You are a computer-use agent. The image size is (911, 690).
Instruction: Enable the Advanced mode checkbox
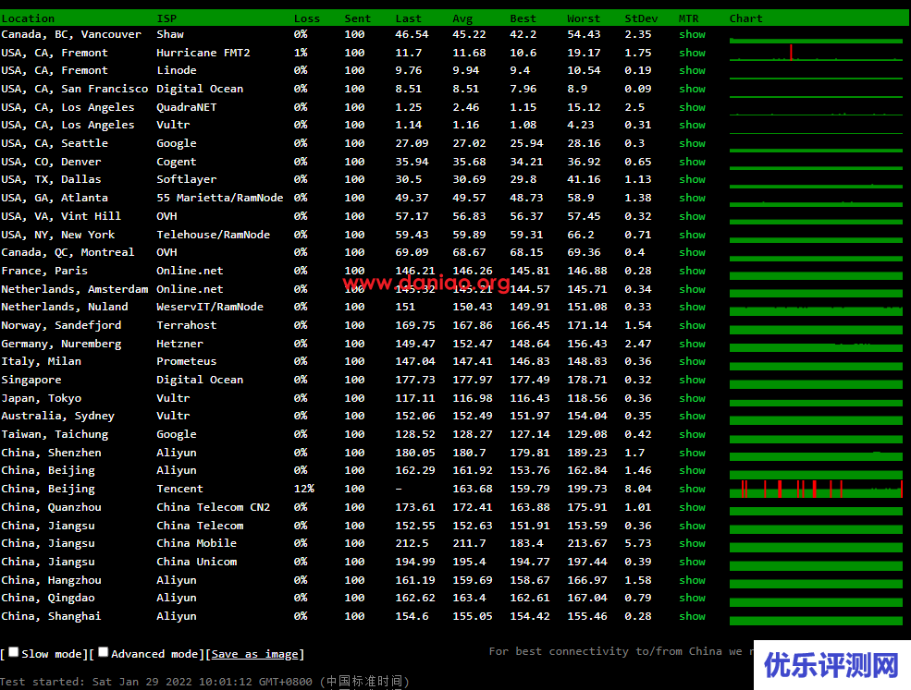point(104,652)
